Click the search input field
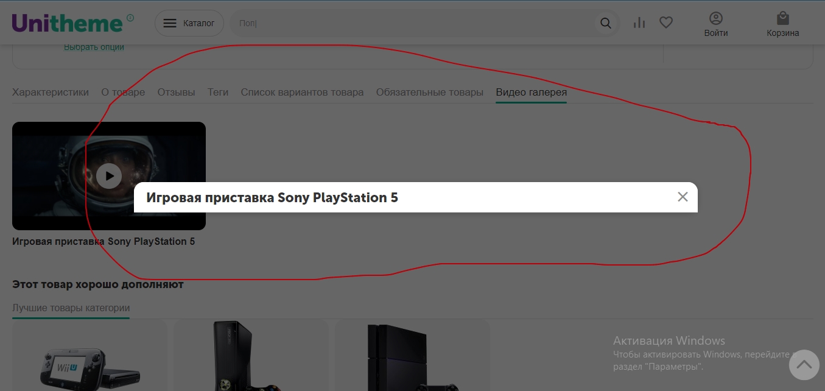 click(414, 23)
